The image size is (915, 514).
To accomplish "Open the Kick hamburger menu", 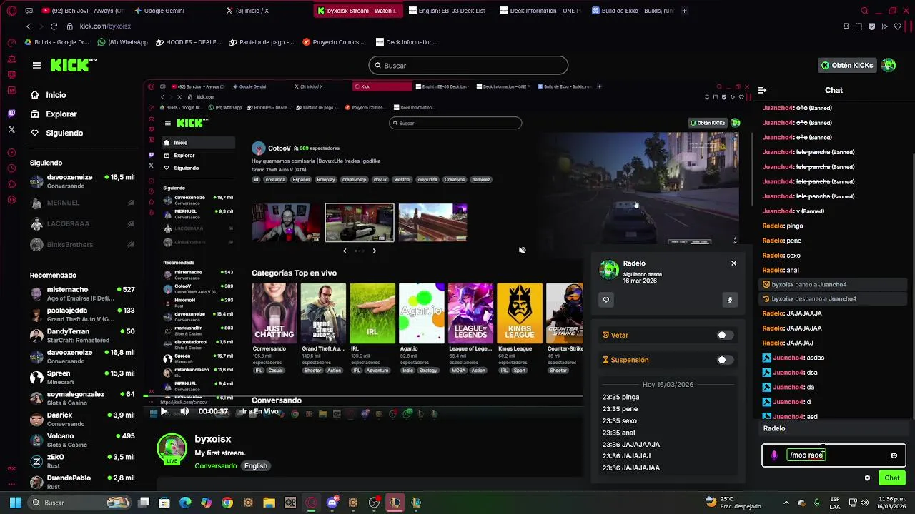I will [x=36, y=65].
